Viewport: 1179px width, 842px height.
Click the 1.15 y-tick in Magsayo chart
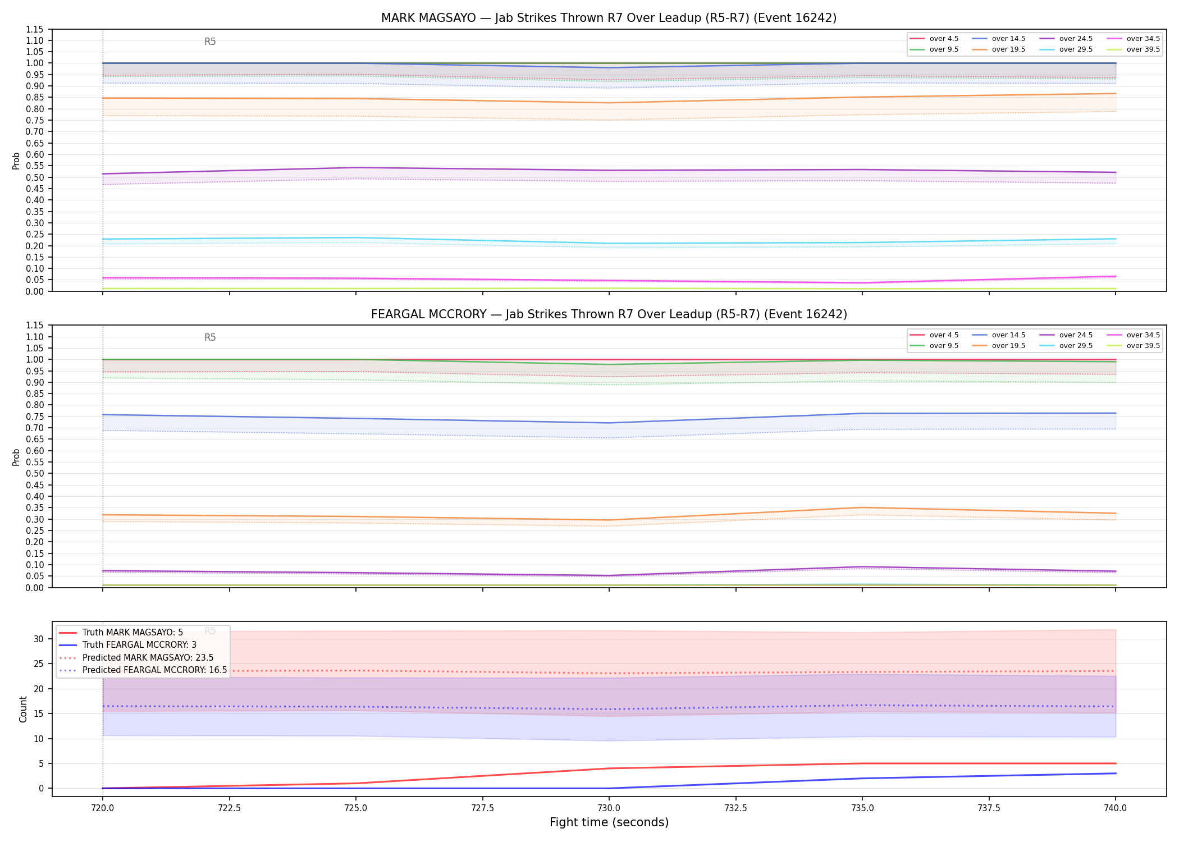click(x=35, y=29)
